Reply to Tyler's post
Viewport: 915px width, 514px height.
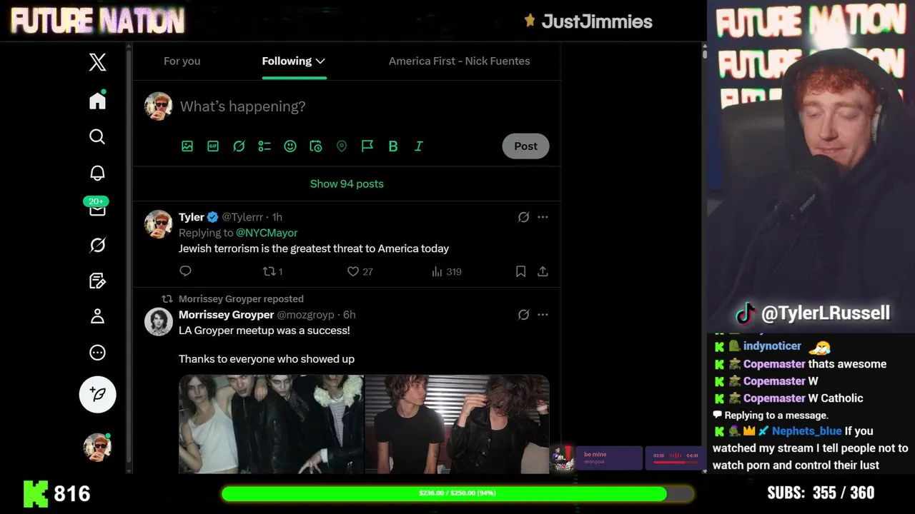pyautogui.click(x=185, y=271)
